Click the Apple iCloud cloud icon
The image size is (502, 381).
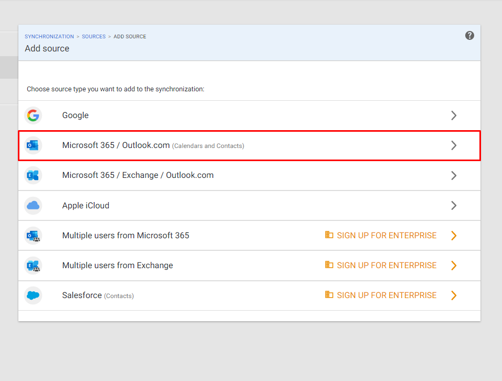tap(33, 205)
